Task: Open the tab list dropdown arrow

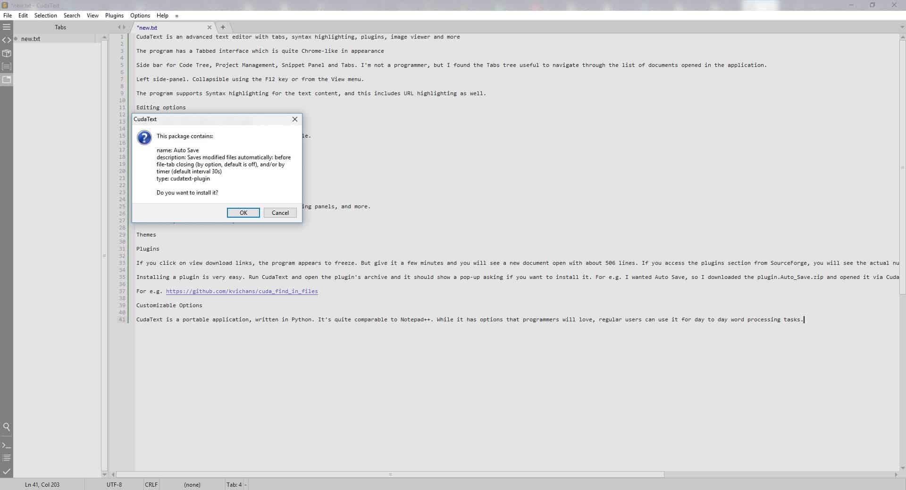Action: point(902,27)
